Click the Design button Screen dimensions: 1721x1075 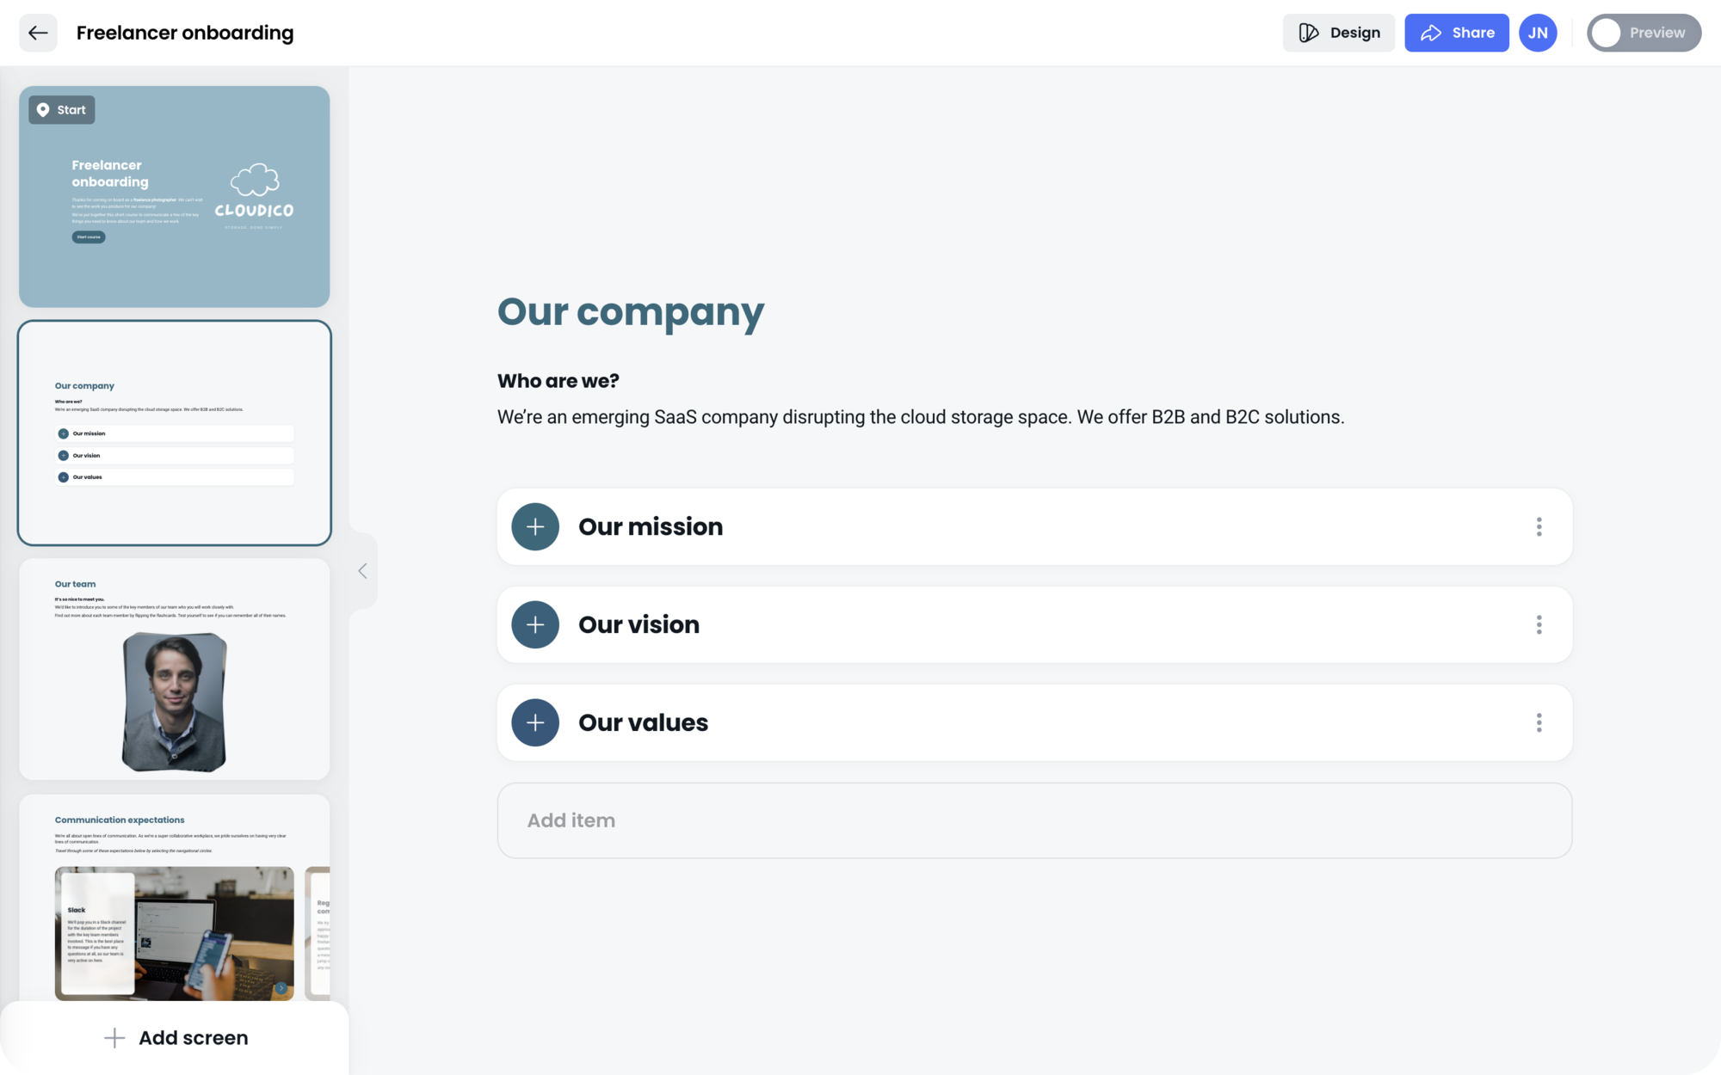point(1339,32)
